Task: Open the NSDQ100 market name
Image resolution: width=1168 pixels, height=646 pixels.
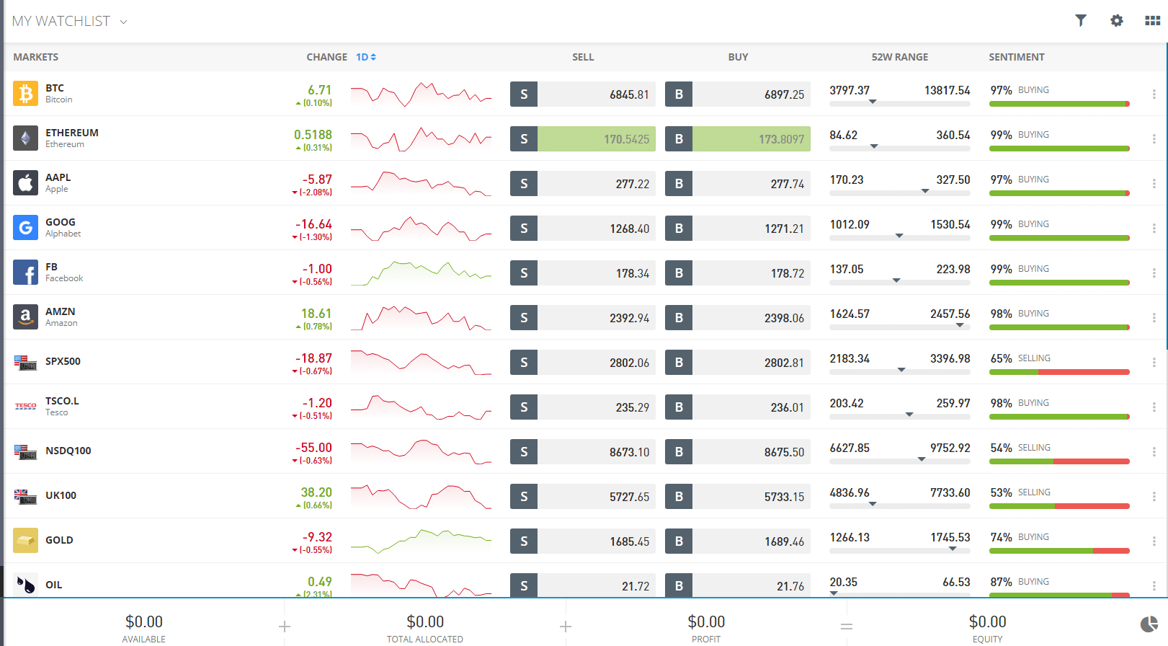Action: click(x=68, y=451)
